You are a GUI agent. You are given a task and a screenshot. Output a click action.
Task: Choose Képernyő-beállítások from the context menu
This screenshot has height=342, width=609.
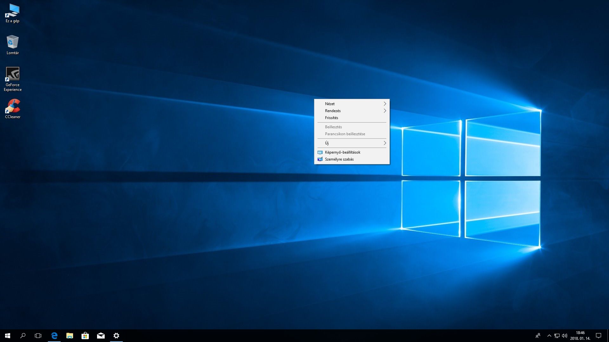[352, 152]
